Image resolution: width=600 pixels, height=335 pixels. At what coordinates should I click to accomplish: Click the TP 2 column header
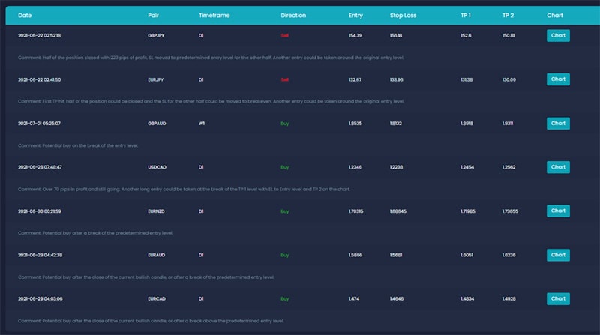click(x=508, y=15)
